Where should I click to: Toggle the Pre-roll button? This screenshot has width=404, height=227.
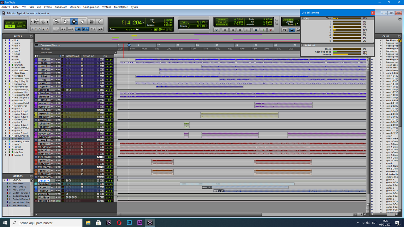[223, 19]
